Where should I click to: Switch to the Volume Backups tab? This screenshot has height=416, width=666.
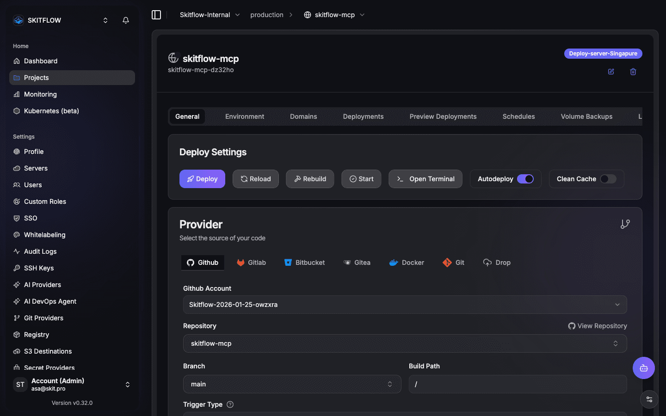pyautogui.click(x=587, y=116)
